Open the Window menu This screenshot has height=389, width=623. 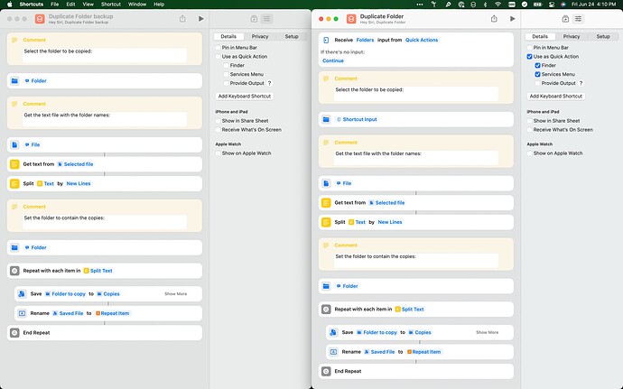pos(137,5)
